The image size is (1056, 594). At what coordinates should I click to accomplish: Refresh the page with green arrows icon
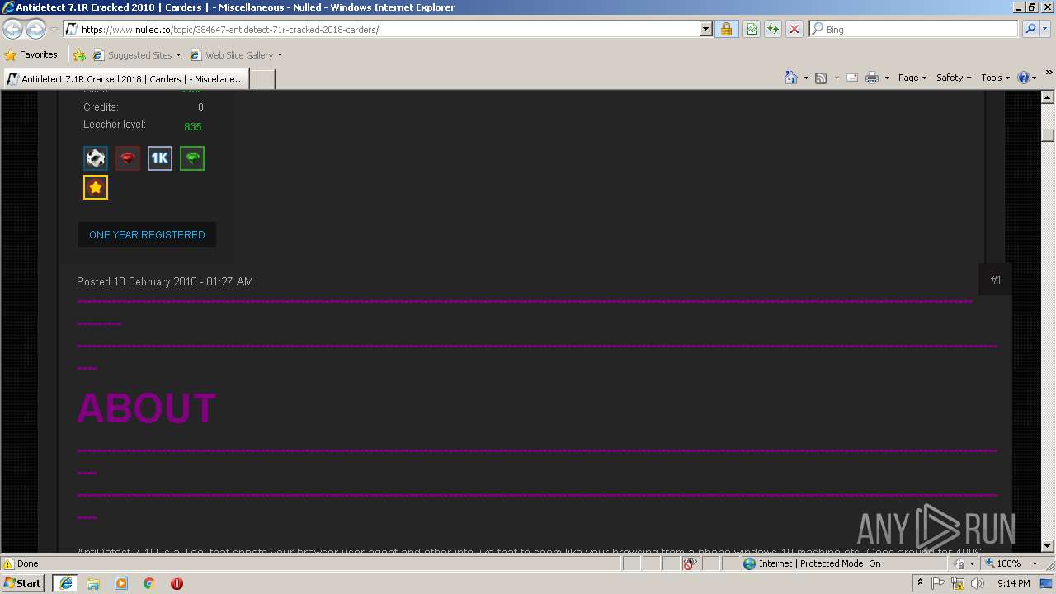[773, 29]
